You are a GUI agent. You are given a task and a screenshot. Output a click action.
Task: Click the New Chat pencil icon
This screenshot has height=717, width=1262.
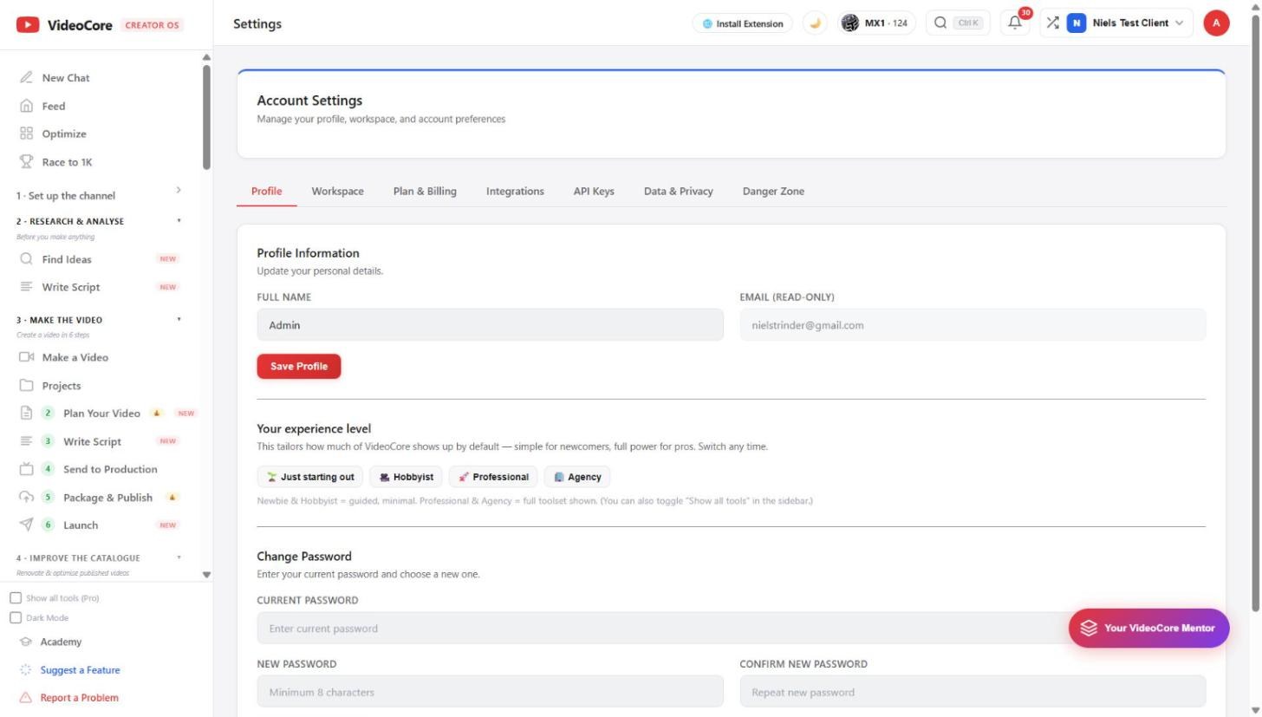click(x=26, y=78)
